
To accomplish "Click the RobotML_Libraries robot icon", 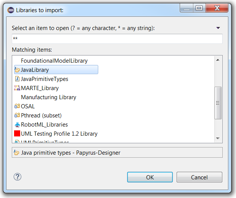I will (x=17, y=124).
